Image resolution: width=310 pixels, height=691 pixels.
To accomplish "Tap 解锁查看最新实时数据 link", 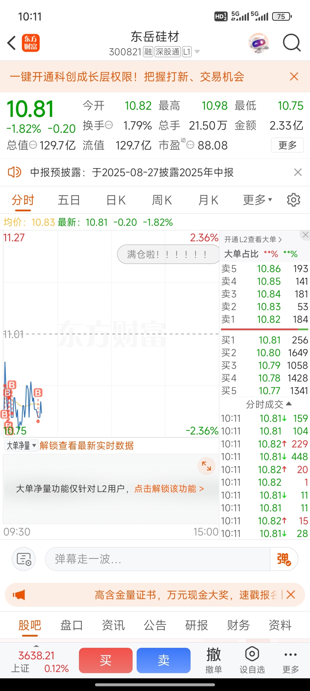I will 87,446.
